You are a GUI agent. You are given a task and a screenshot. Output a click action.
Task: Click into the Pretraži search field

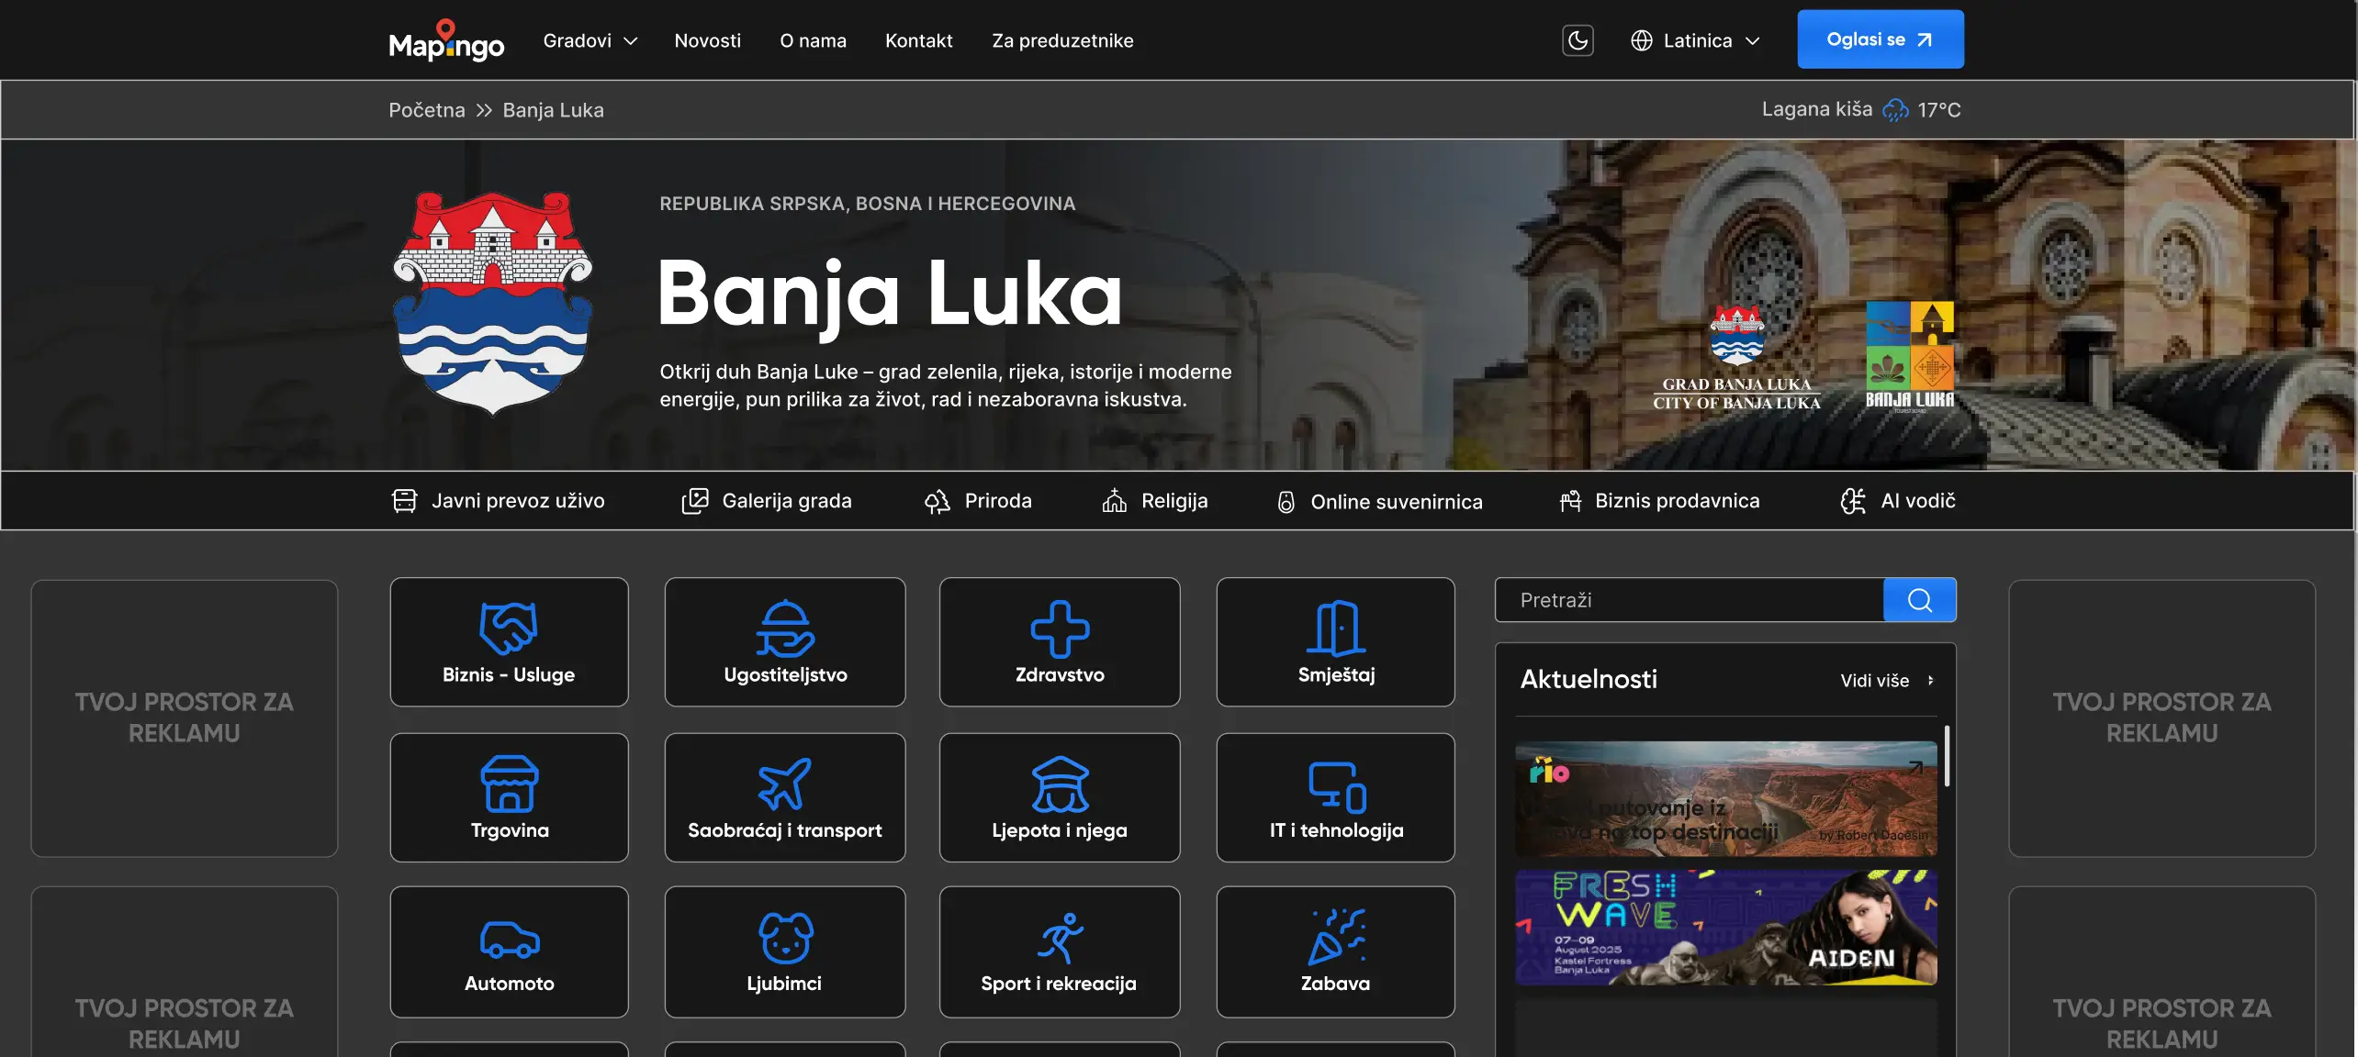[1690, 600]
